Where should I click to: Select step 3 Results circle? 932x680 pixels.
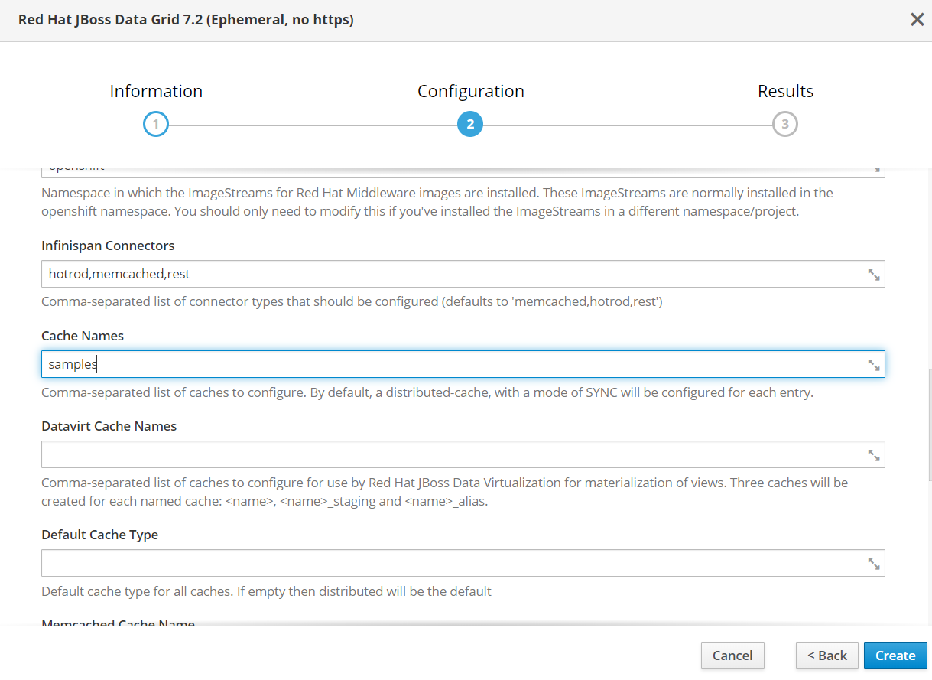(785, 124)
